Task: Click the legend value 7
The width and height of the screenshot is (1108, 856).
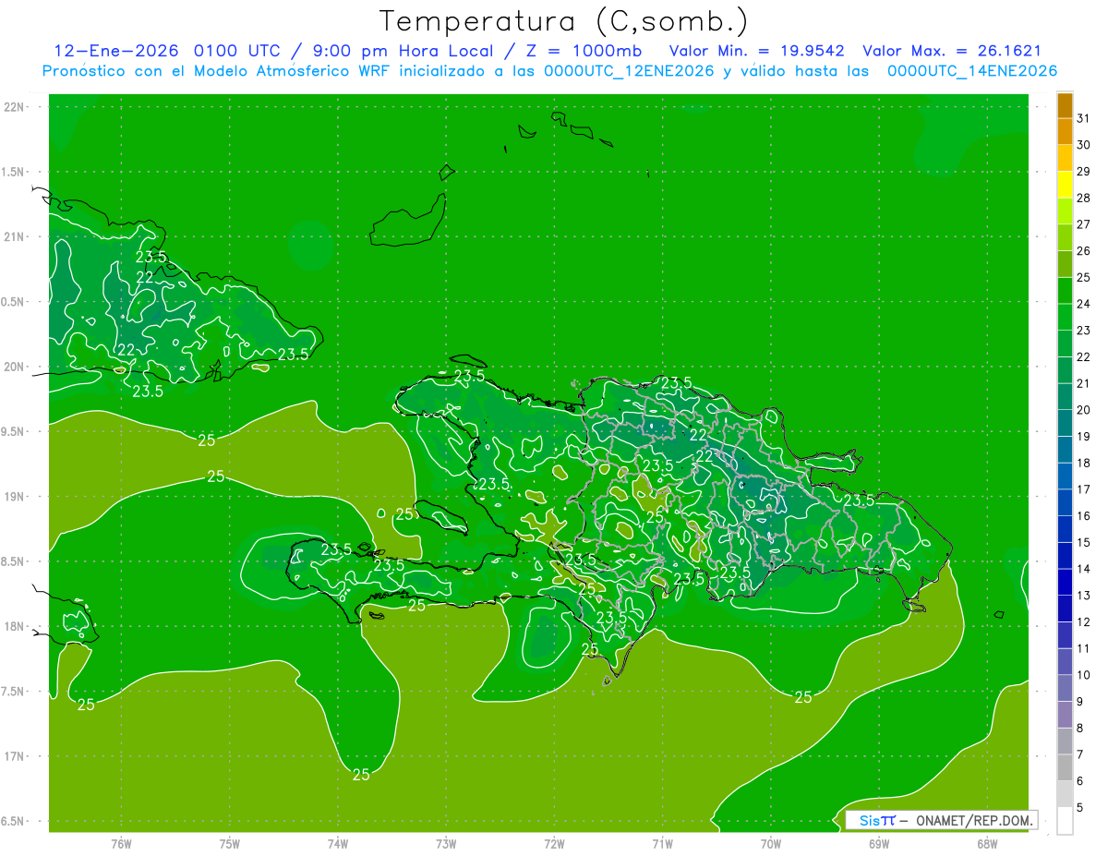Action: pyautogui.click(x=1080, y=754)
